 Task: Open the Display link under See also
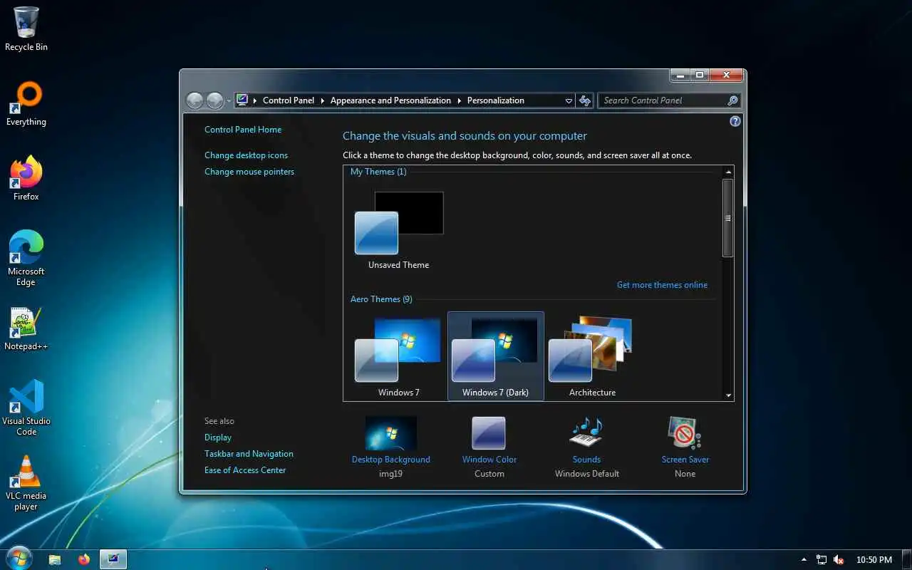pos(218,437)
